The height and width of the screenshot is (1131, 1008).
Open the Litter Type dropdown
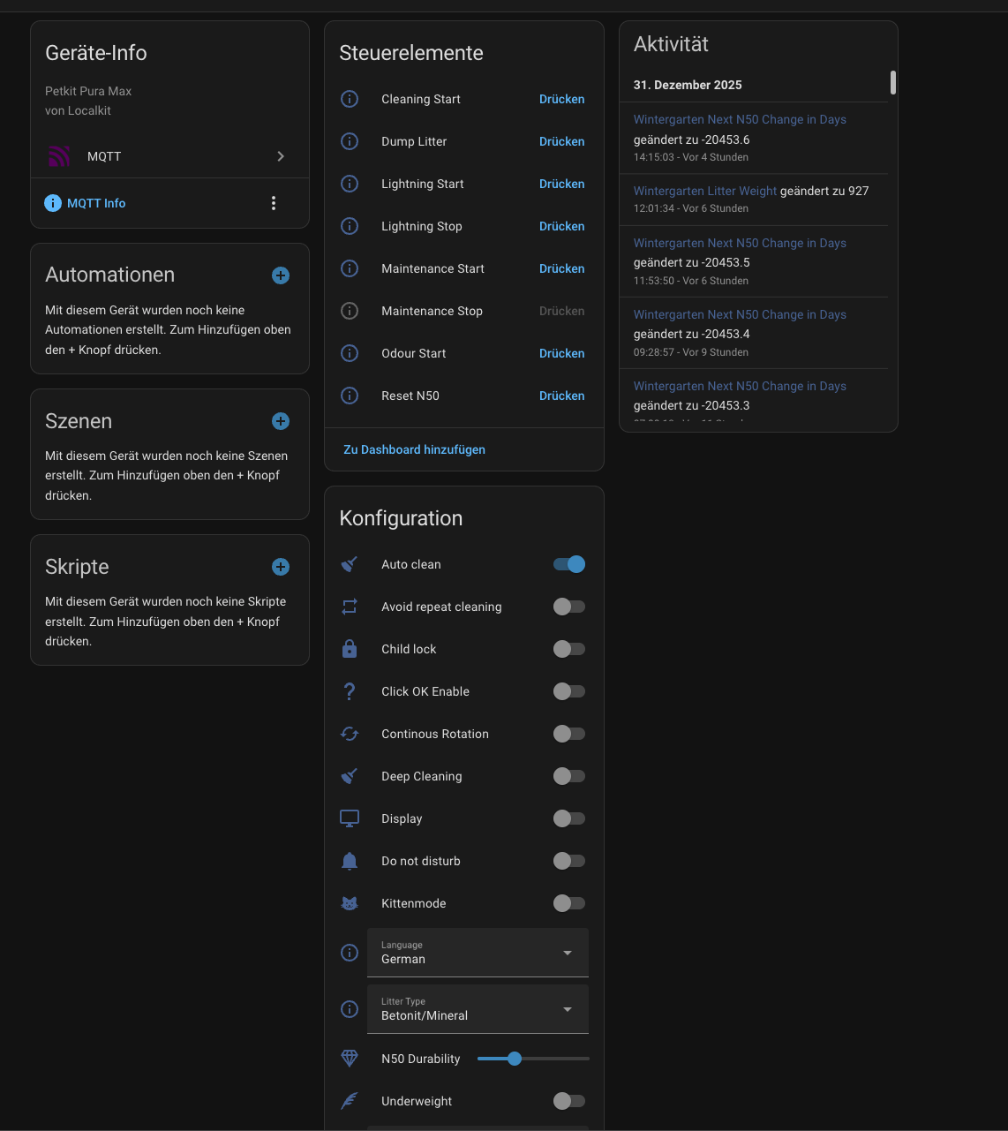pyautogui.click(x=478, y=1009)
